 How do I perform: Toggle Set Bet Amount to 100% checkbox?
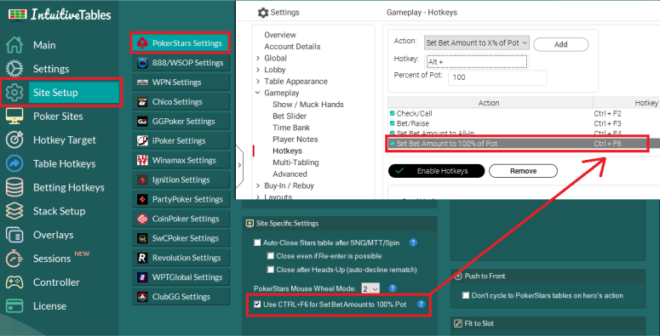393,144
